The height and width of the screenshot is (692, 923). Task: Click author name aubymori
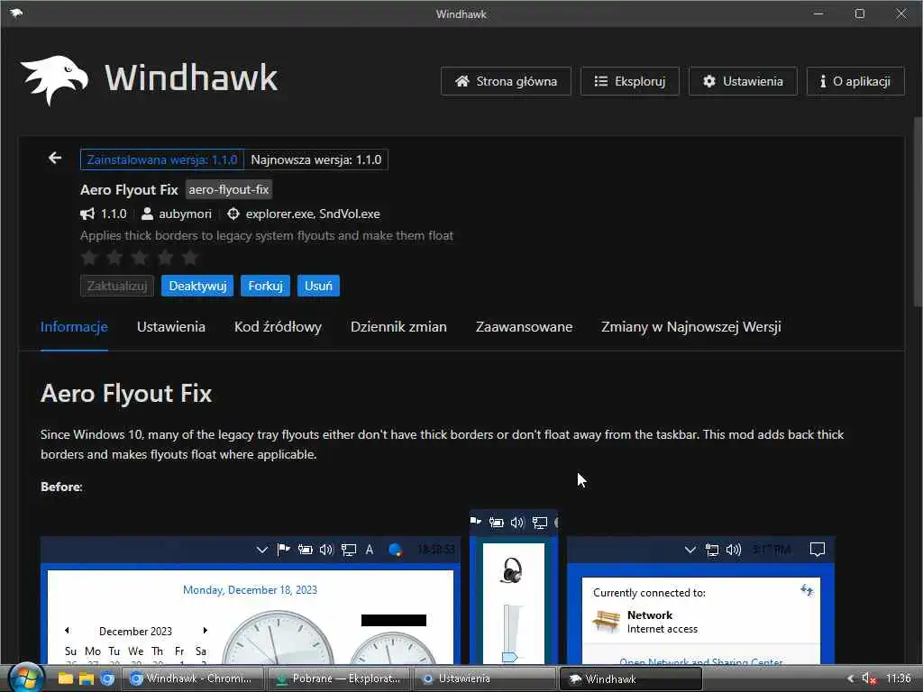185,214
